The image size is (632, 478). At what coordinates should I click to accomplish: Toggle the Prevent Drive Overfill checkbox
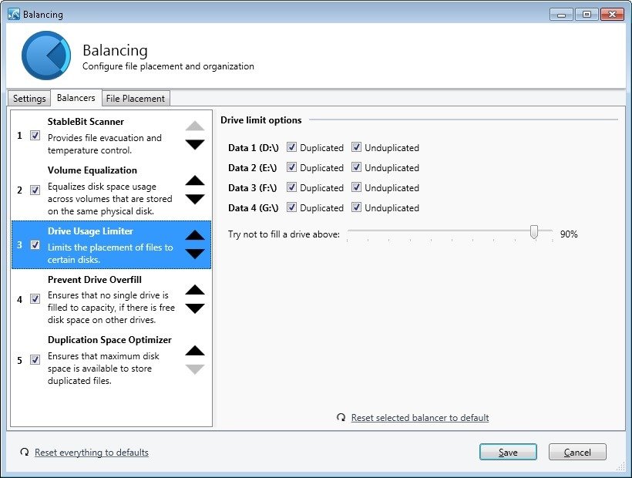pos(35,299)
